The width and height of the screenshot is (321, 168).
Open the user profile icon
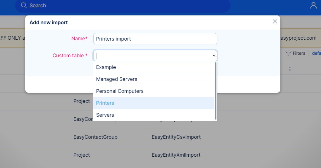(x=313, y=5)
